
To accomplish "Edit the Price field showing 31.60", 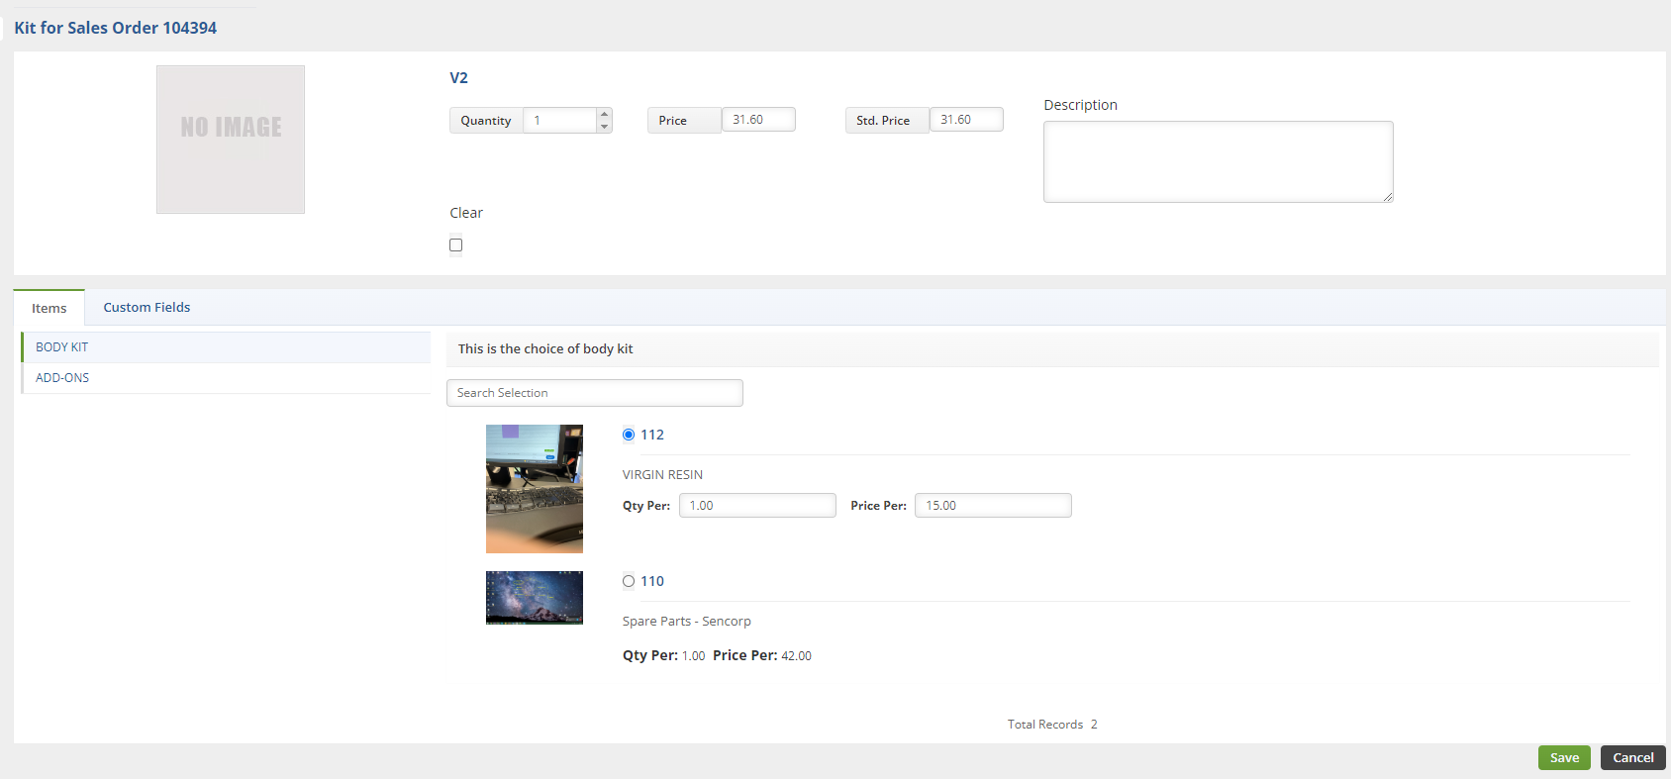I will (758, 120).
